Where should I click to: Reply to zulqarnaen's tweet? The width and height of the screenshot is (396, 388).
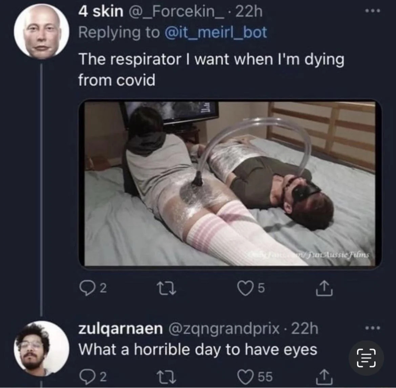coord(86,376)
